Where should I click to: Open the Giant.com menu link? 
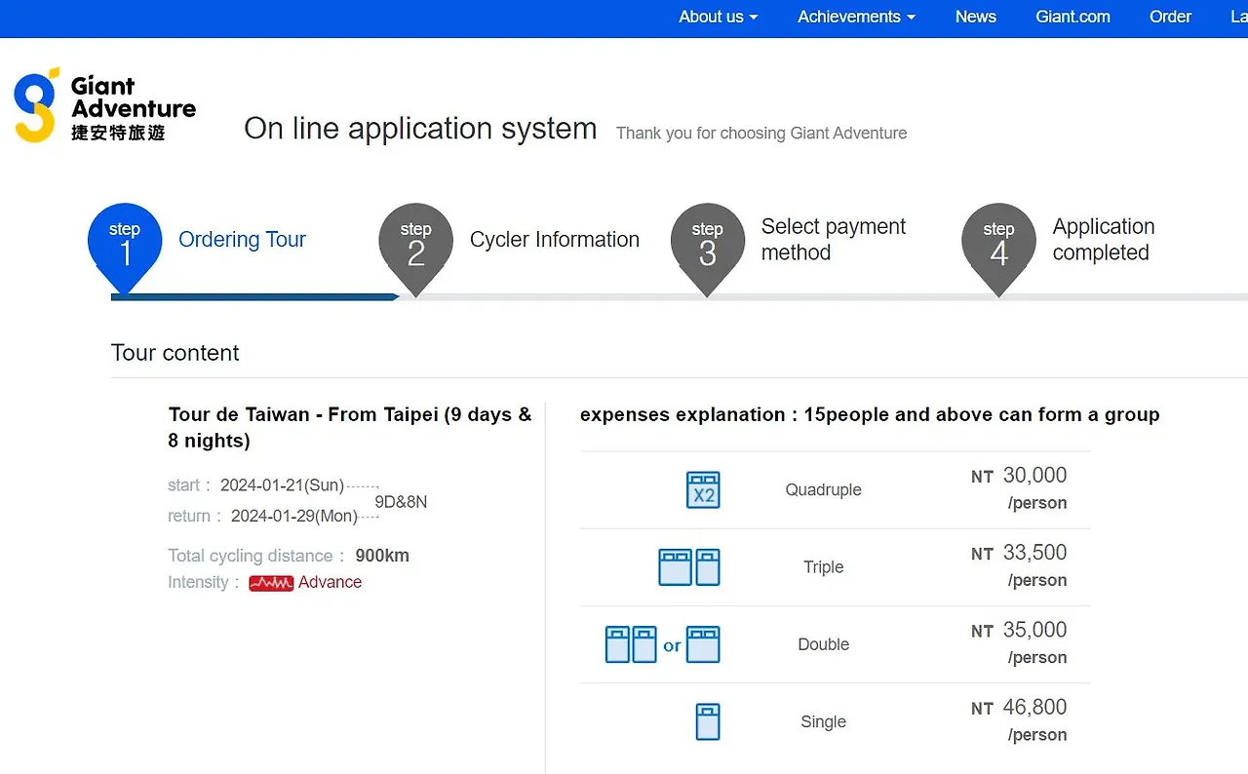[x=1072, y=17]
